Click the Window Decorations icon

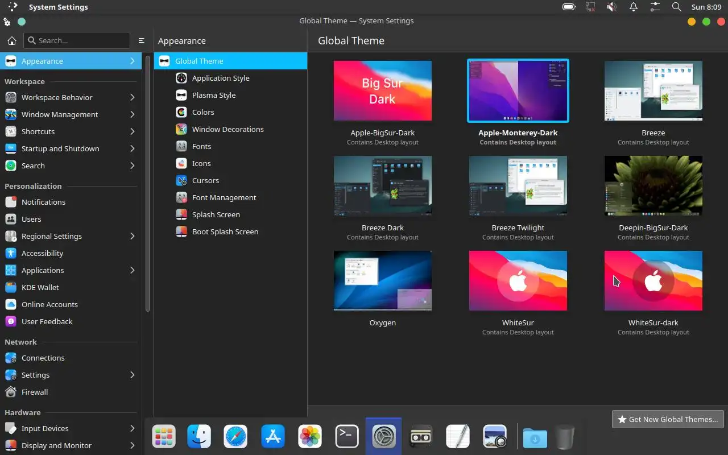click(181, 129)
